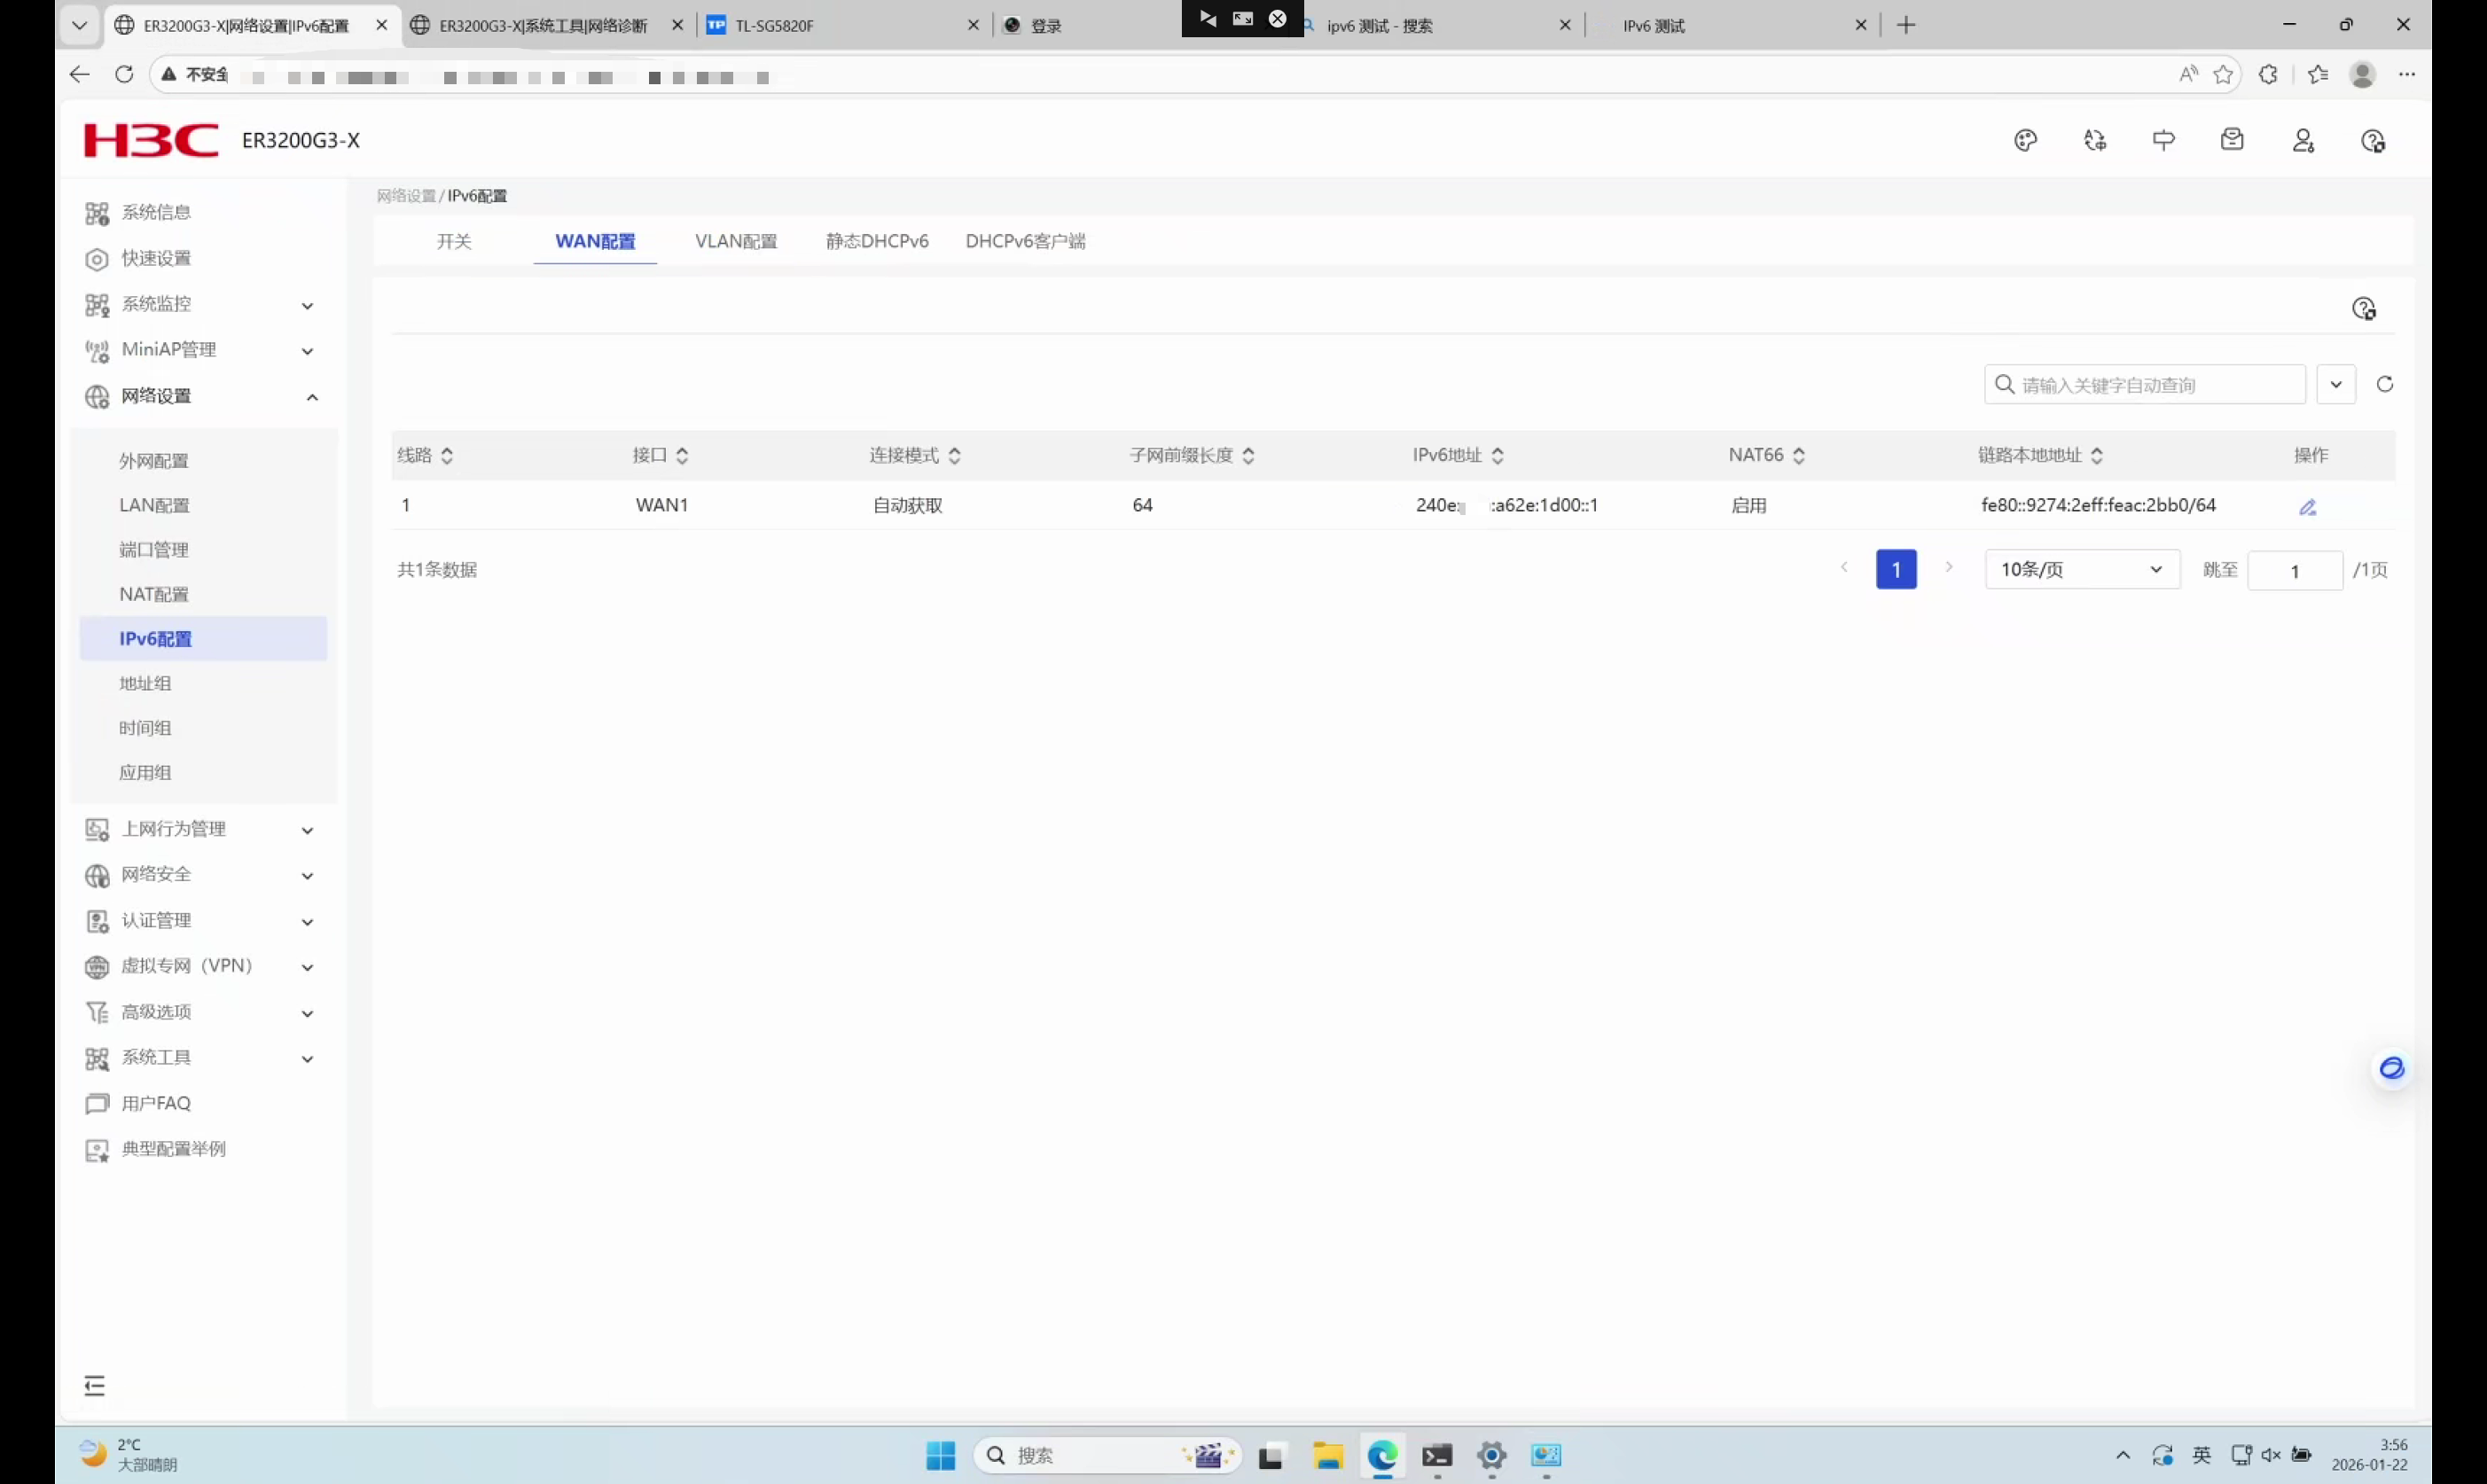The height and width of the screenshot is (1484, 2487).
Task: Click the user account icon in header
Action: coord(2303,141)
